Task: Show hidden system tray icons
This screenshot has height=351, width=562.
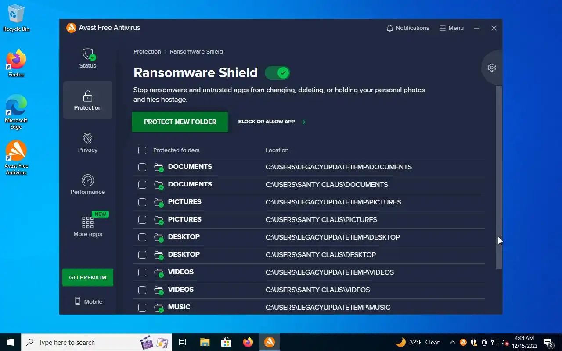Action: click(452, 342)
